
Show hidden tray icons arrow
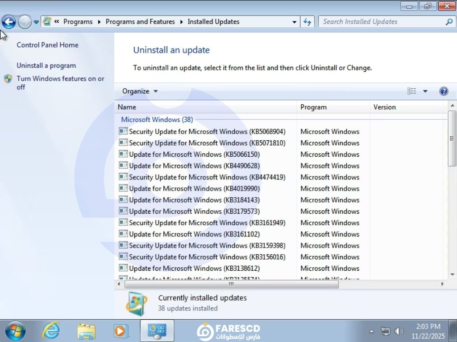(x=372, y=331)
